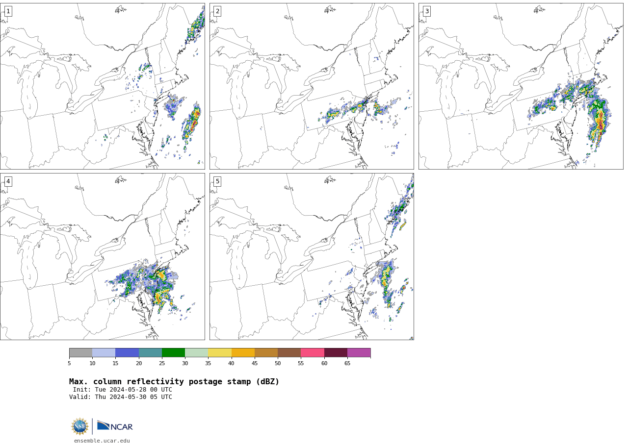Click the light lavender 10-15 dBZ swatch
Screen dimensions: 628x446
[x=104, y=353]
